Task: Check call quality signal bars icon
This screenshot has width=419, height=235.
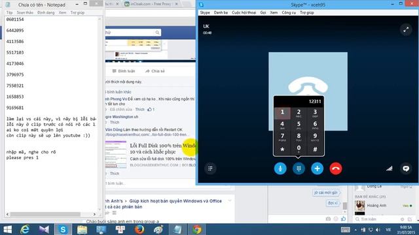Action: tap(390, 168)
